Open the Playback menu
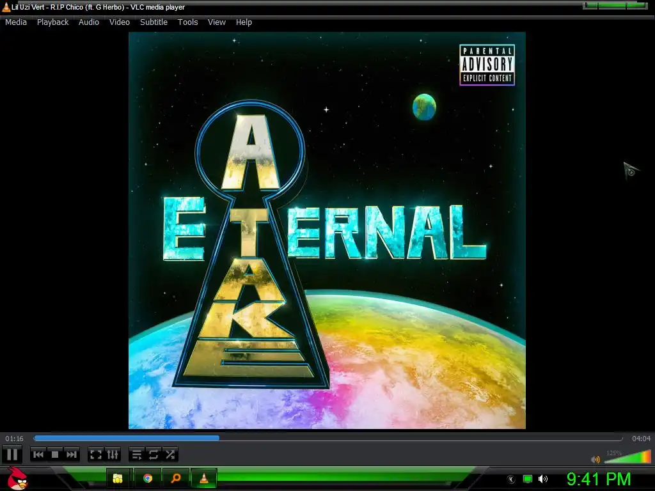This screenshot has width=655, height=491. pyautogui.click(x=52, y=22)
